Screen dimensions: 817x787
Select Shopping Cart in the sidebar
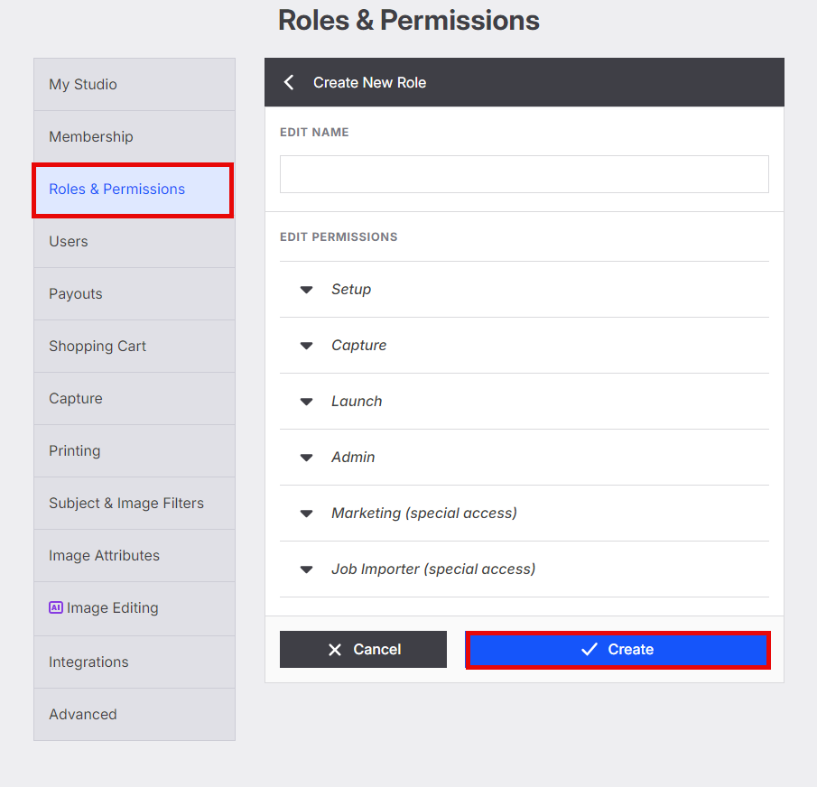point(135,347)
